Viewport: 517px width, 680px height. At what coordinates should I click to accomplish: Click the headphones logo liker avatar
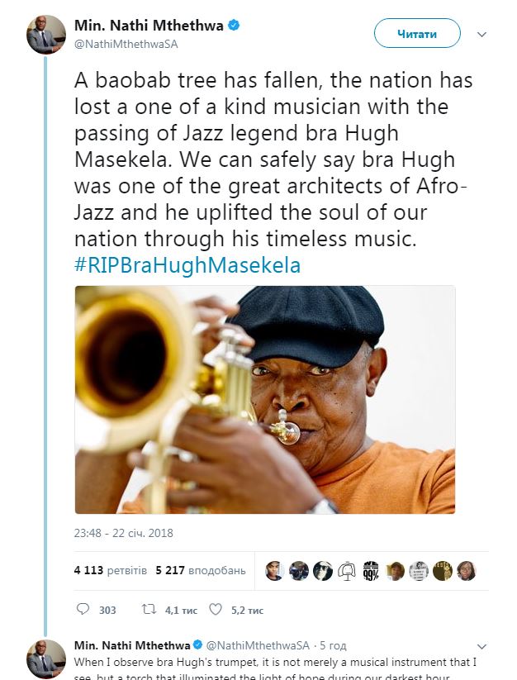pos(347,571)
